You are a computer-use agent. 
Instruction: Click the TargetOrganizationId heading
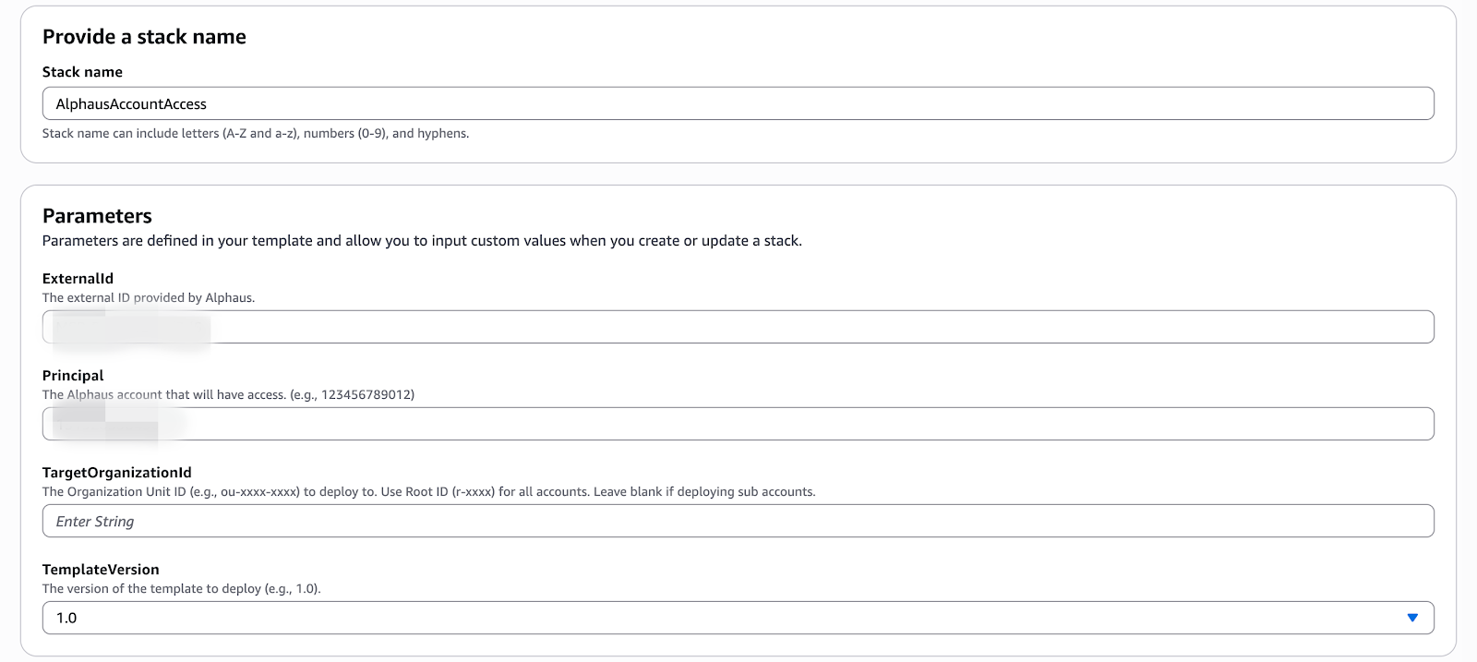[x=116, y=472]
